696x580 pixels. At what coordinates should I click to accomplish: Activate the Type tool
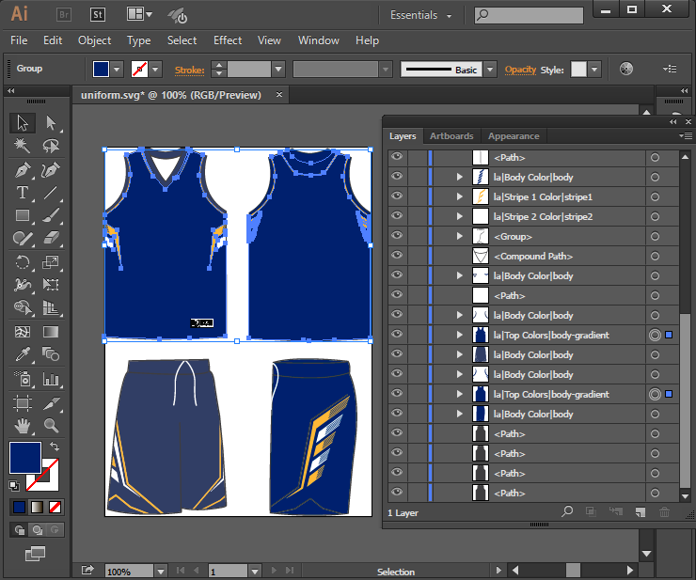point(23,193)
